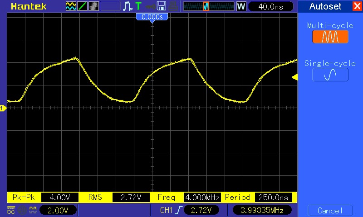This screenshot has height=217, width=363.
Task: Click the Freq measurement label
Action: [x=167, y=198]
